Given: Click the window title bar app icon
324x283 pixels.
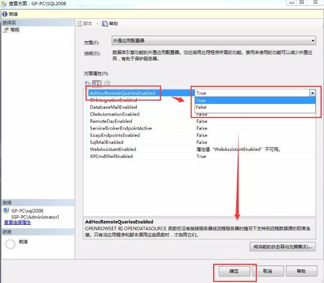Looking at the screenshot, I should (x=4, y=3).
